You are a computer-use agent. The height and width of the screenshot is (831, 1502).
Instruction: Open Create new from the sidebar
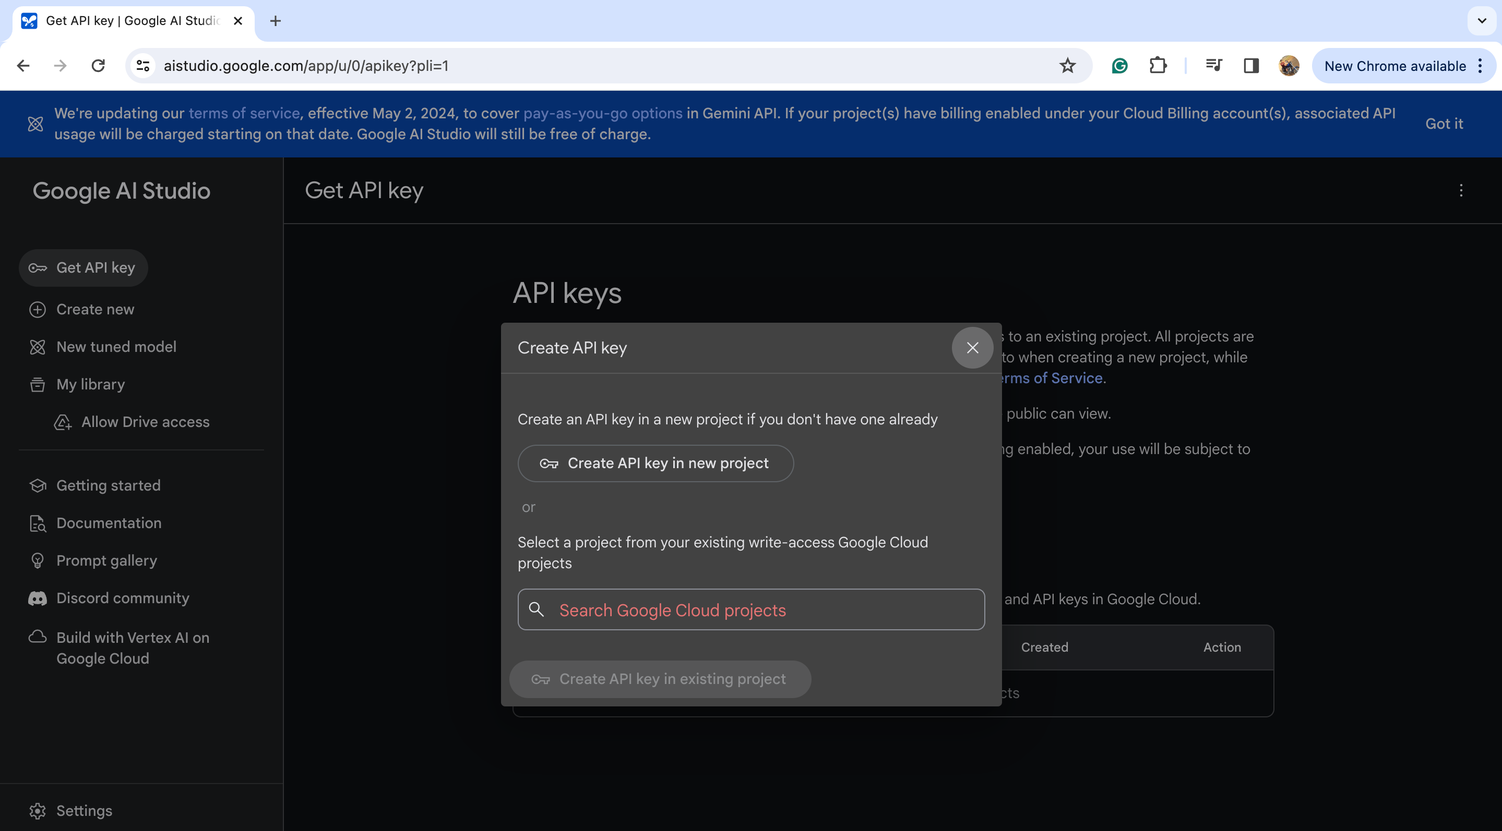pos(95,309)
